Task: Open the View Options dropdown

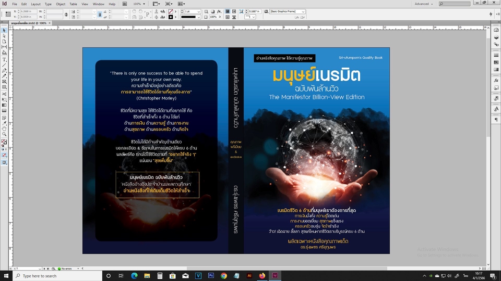Action: click(x=156, y=4)
